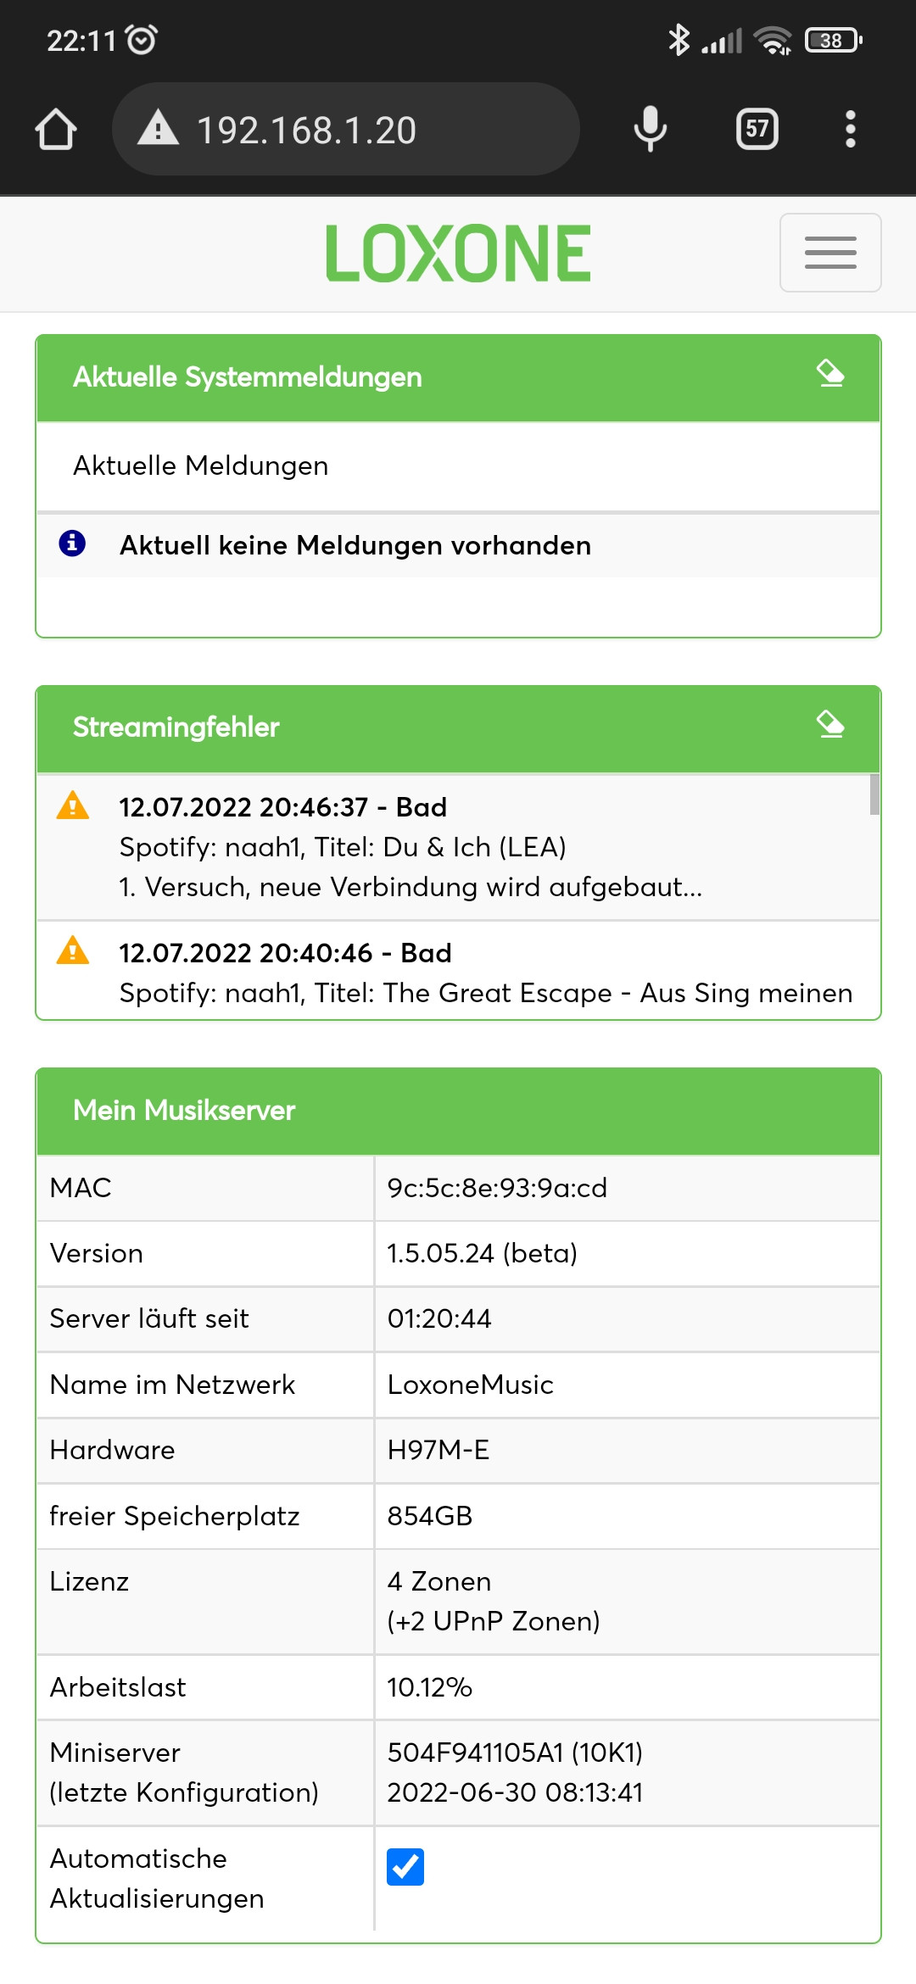This screenshot has width=916, height=1984.
Task: Clear Streamingfehler list with eraser icon
Action: pyautogui.click(x=830, y=725)
